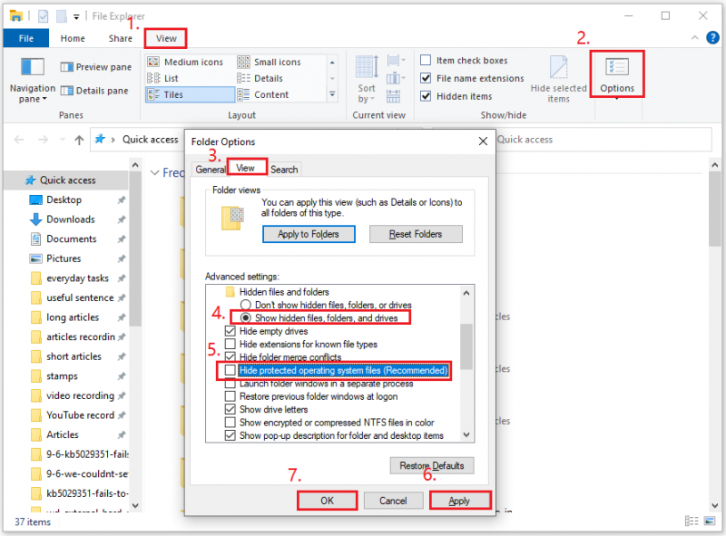Select Downloads in Quick access
726x536 pixels.
tap(71, 219)
